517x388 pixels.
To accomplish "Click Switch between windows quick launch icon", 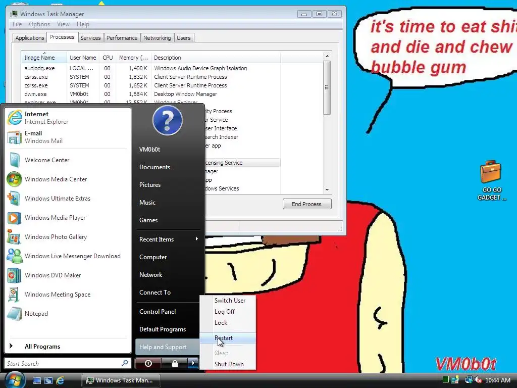I will 48,380.
